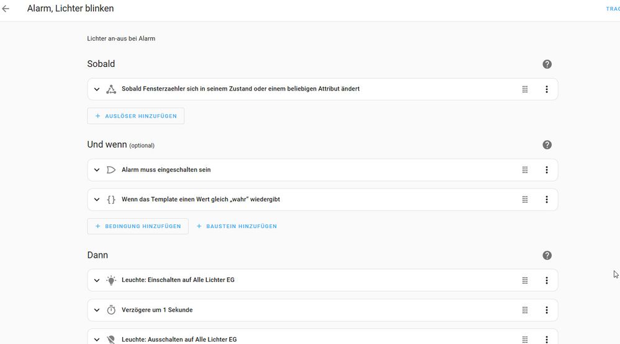Expand the Fensterzaehler trigger row

coord(97,89)
